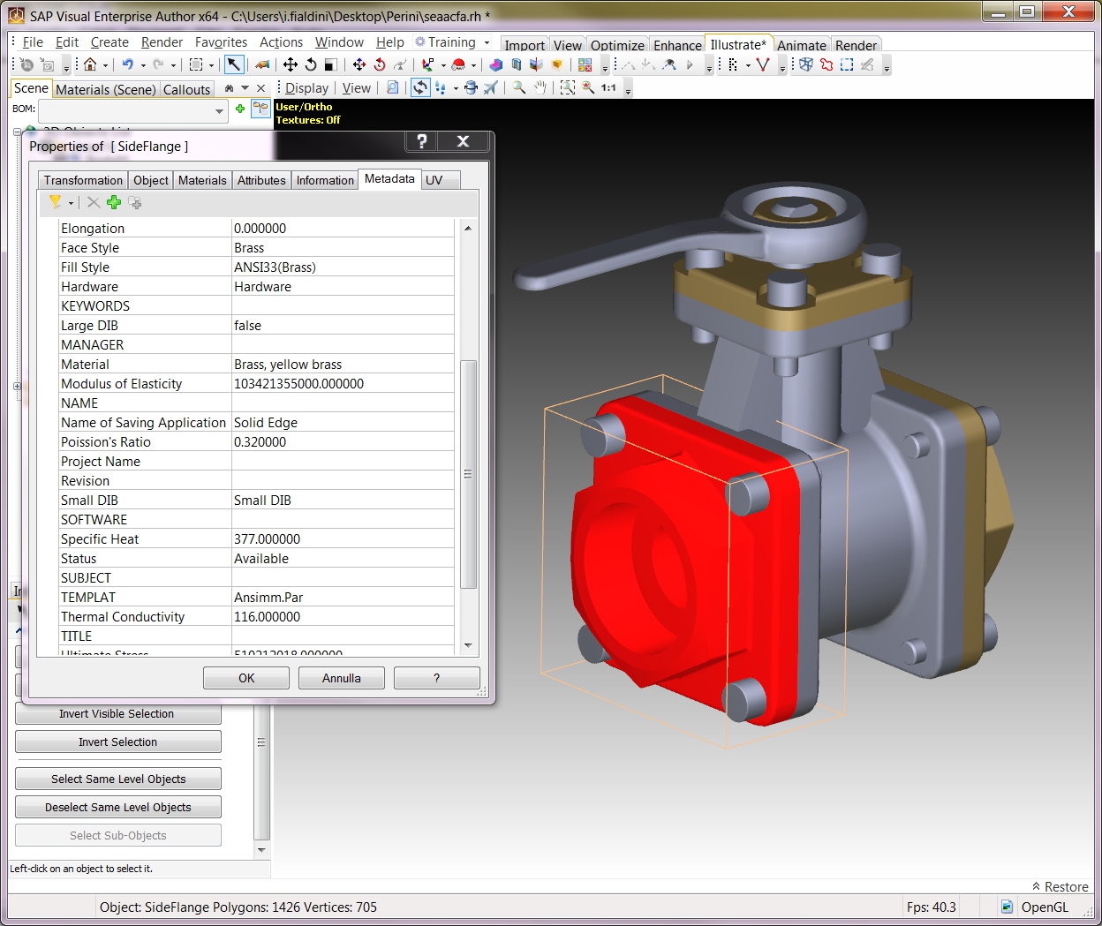Click metadata list scroll down arrow

(468, 645)
